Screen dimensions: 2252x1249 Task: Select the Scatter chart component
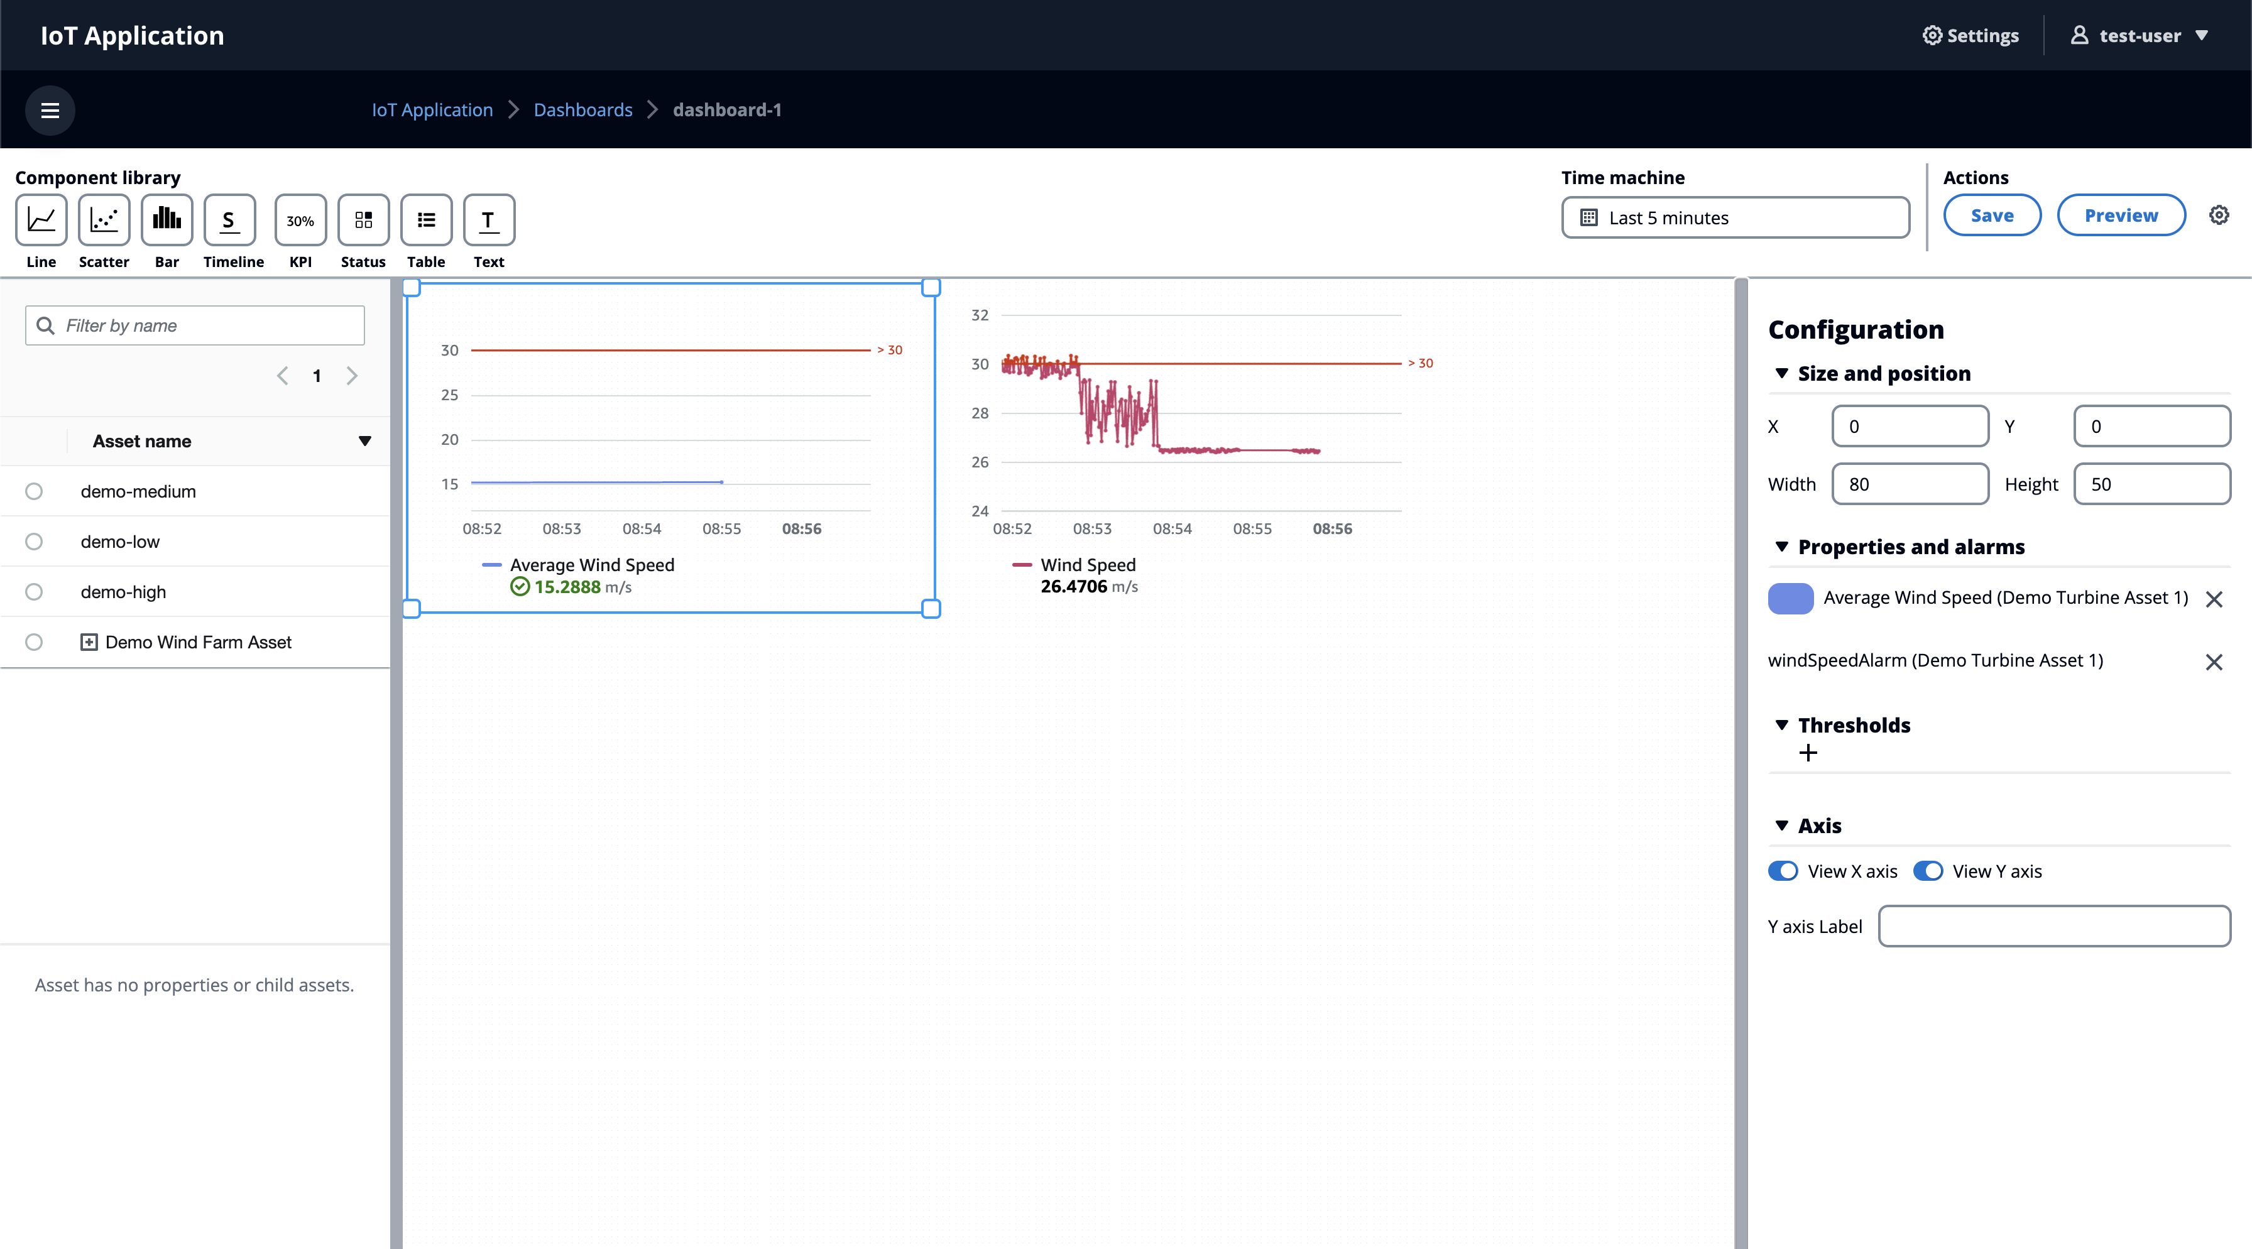point(104,221)
